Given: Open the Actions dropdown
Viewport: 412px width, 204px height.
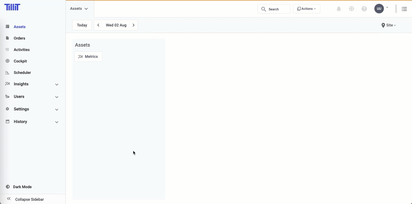Looking at the screenshot, I should point(306,9).
